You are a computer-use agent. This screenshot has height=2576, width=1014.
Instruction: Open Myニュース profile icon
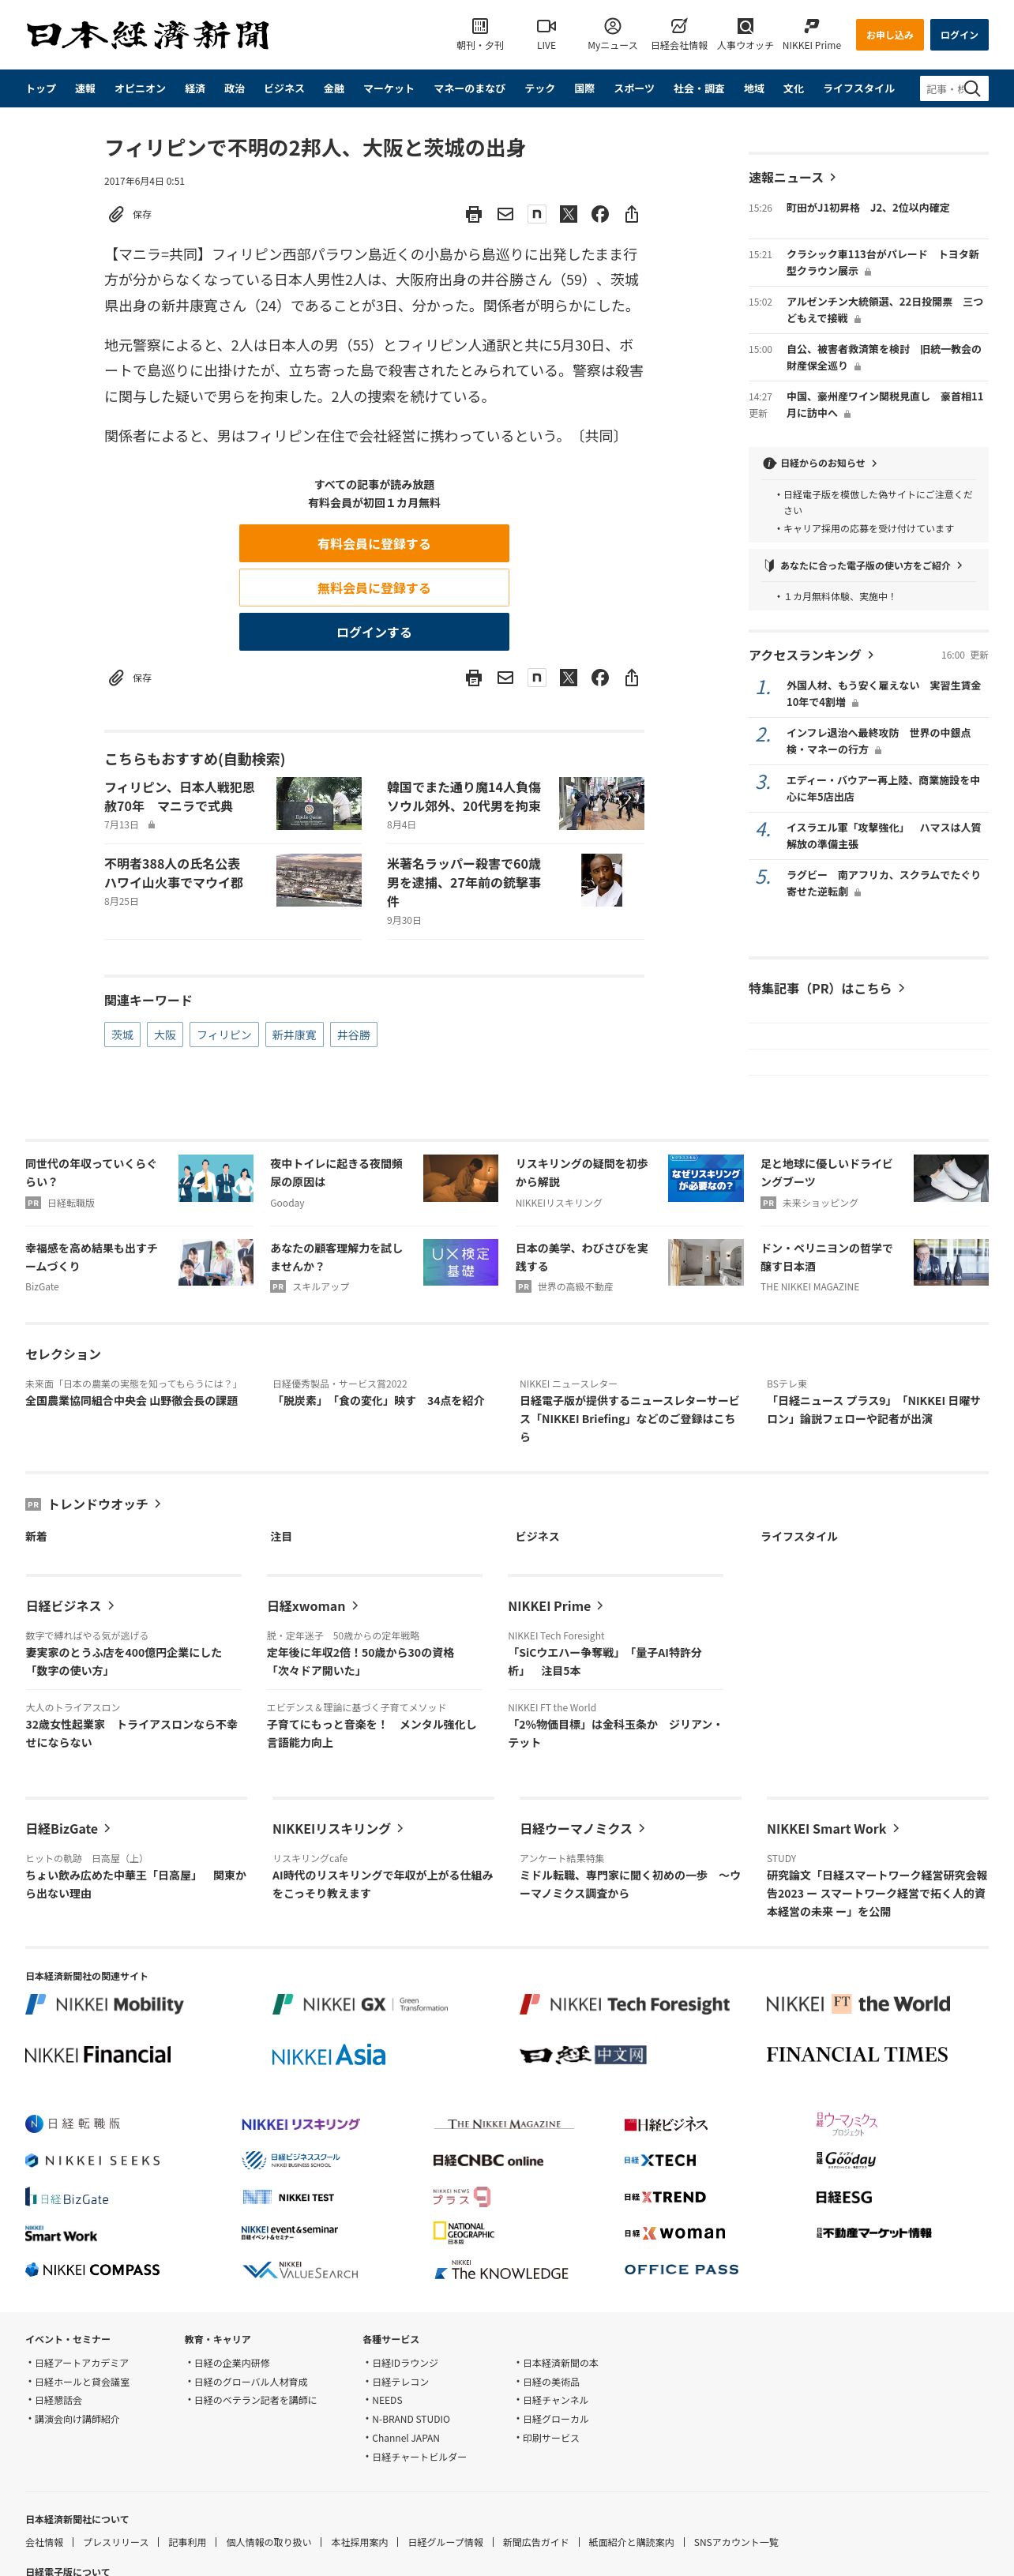[x=612, y=34]
